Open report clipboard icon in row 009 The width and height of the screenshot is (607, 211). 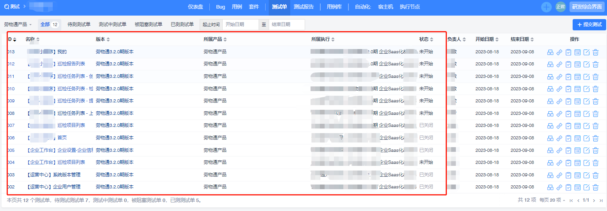point(568,101)
